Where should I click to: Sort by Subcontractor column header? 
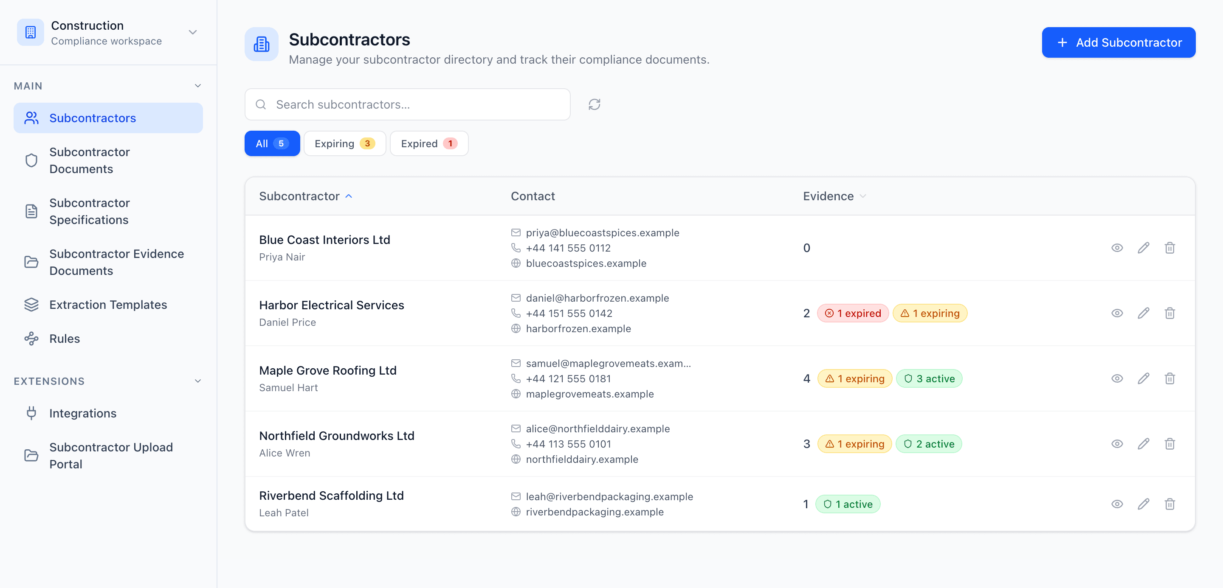pos(306,196)
